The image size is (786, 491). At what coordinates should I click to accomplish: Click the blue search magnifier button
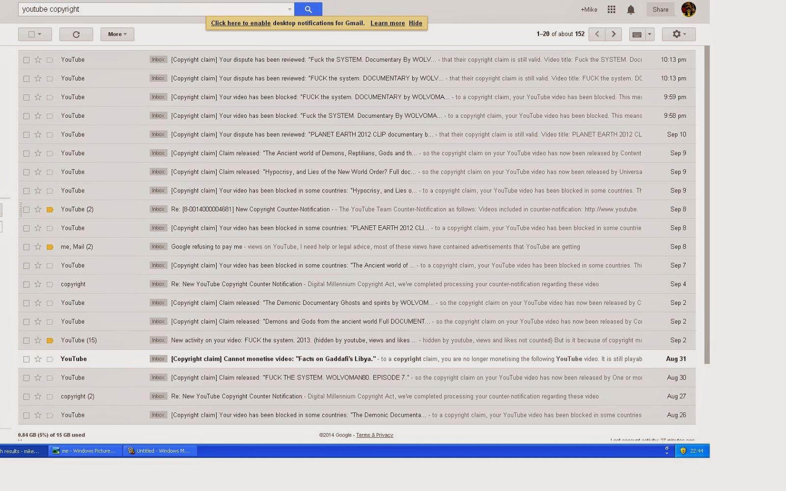308,9
